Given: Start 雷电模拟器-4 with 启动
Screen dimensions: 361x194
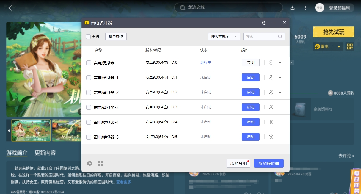Looking at the screenshot, I should pyautogui.click(x=251, y=122).
